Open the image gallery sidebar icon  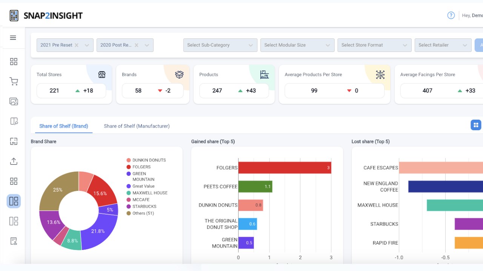tap(14, 101)
